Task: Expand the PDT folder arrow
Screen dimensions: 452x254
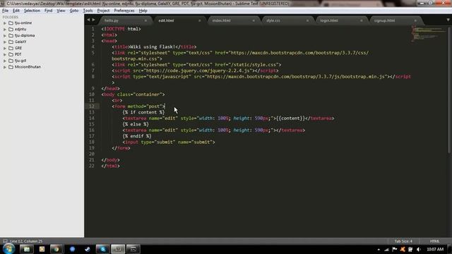Action: click(x=5, y=54)
